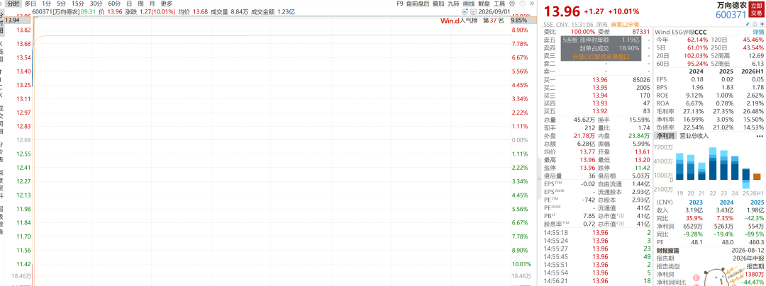This screenshot has width=766, height=286.
Task: Open the ESG 详情 details link
Action: coord(757,32)
